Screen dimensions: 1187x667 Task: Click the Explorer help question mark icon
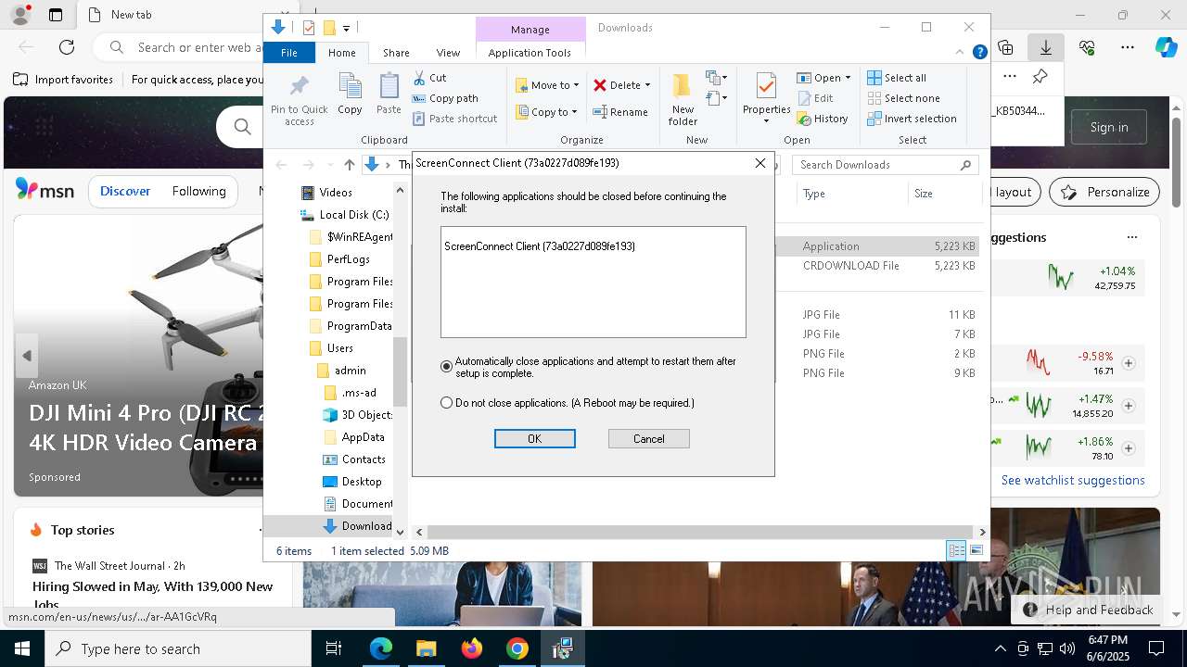[x=979, y=53]
